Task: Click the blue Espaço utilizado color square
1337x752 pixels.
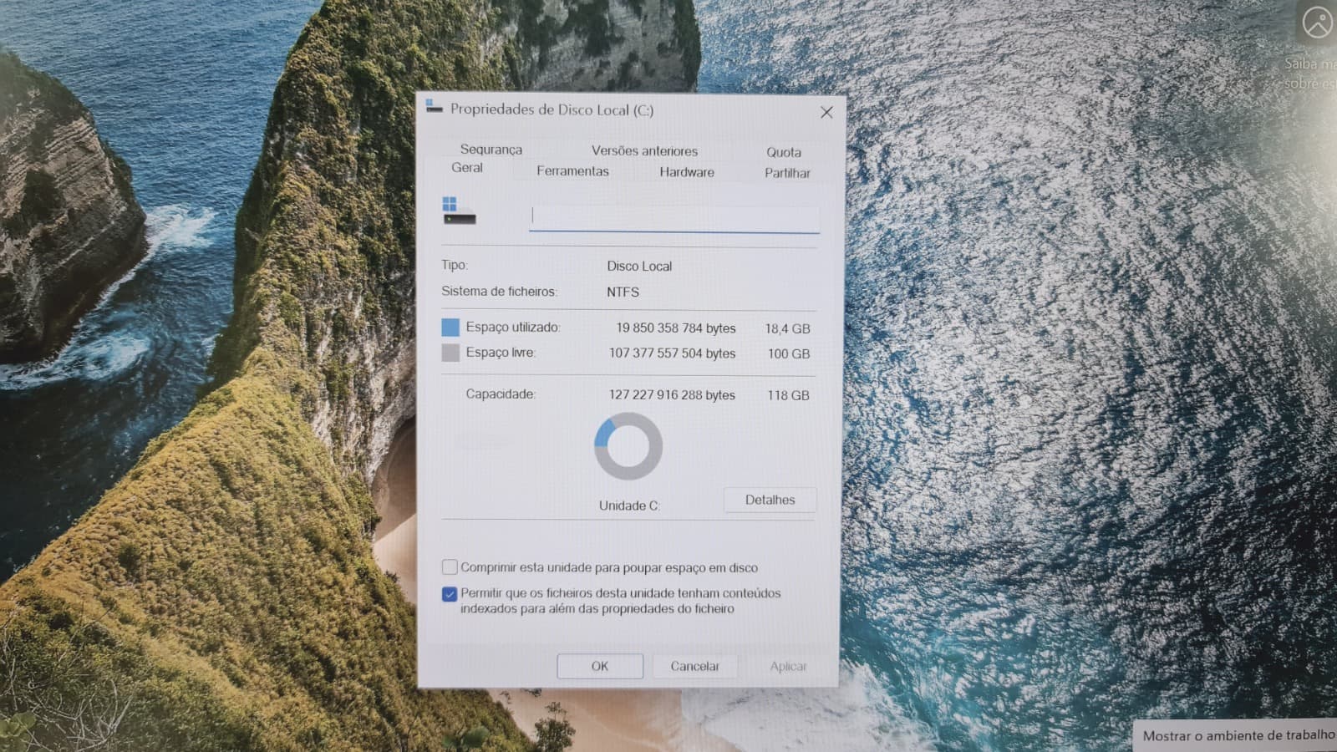Action: (450, 327)
